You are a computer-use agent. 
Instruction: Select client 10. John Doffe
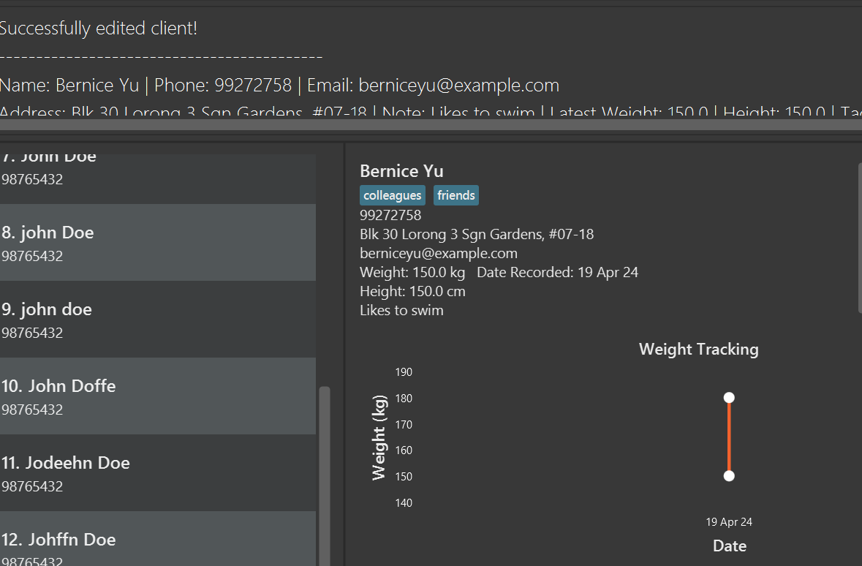158,396
